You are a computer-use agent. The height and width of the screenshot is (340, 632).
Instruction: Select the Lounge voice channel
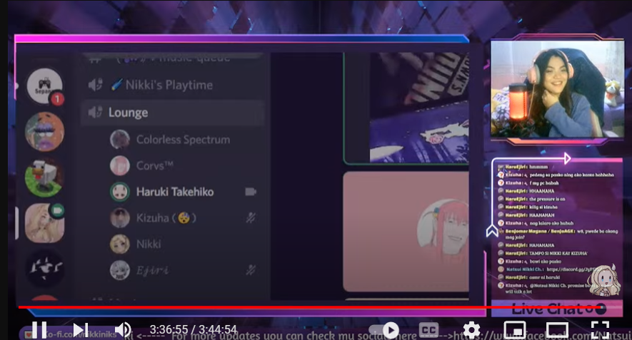[173, 113]
